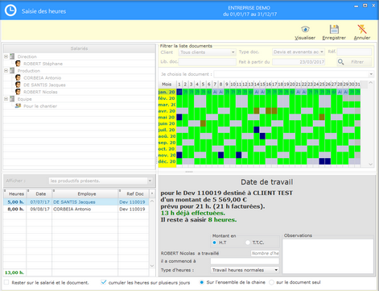The width and height of the screenshot is (379, 291).
Task: Click the magnifier icon beside Filtrer
Action: coord(340,62)
